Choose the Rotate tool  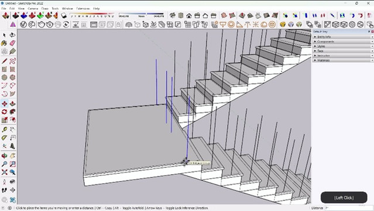point(4,112)
